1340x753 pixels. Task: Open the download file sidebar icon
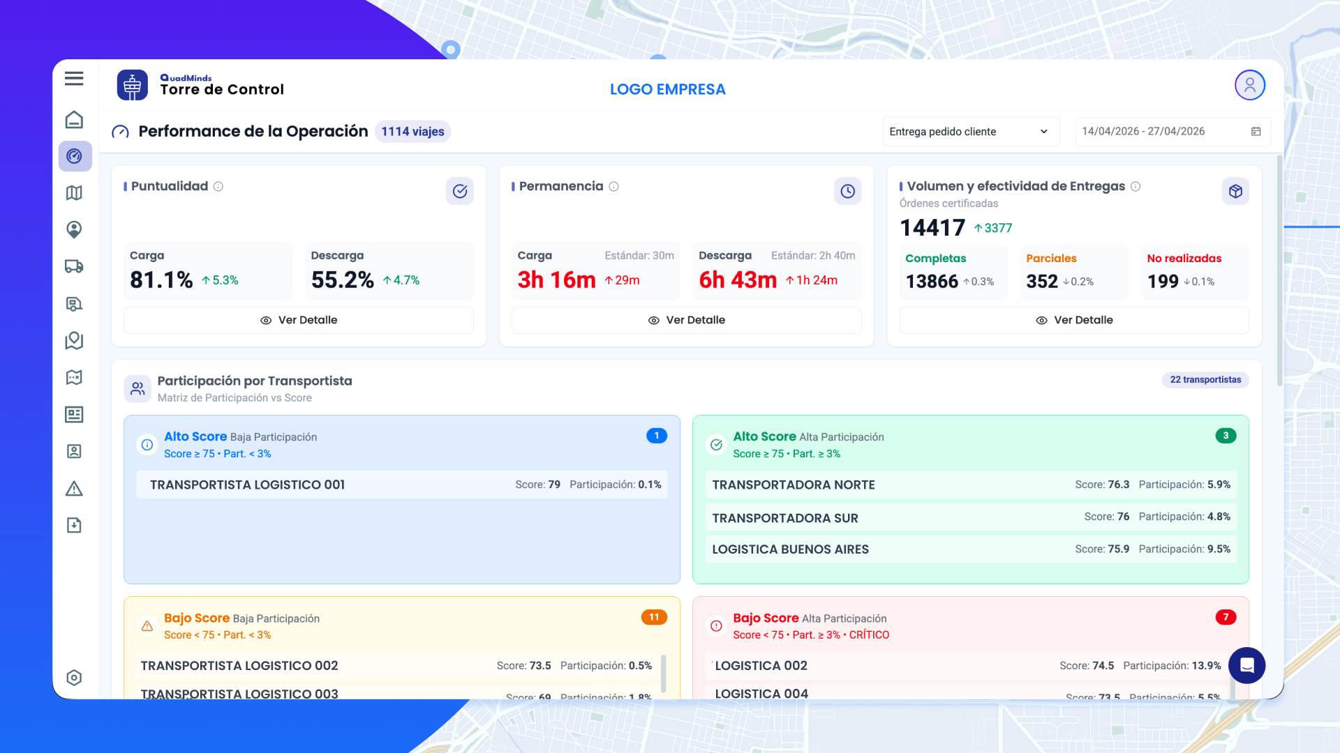74,525
